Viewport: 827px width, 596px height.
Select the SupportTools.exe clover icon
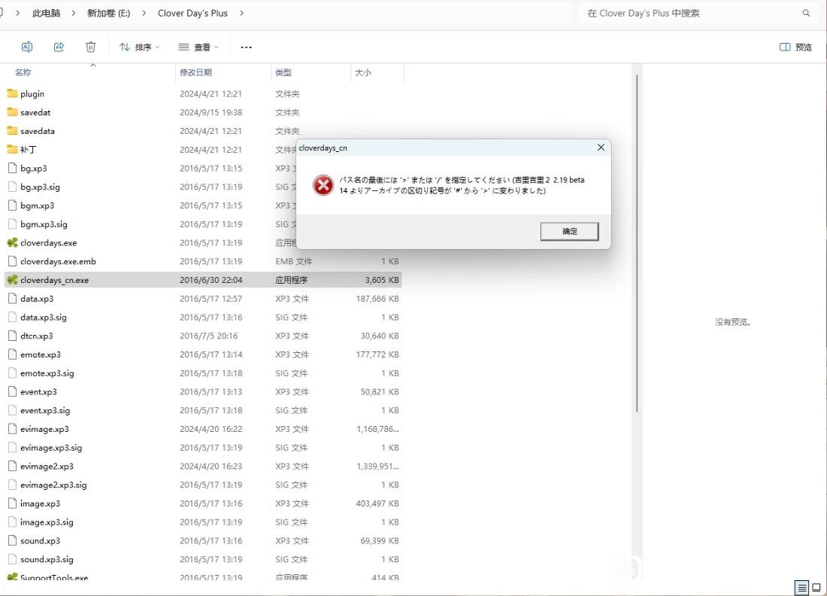[x=12, y=576]
